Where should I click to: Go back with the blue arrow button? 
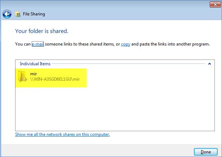[x=7, y=14]
